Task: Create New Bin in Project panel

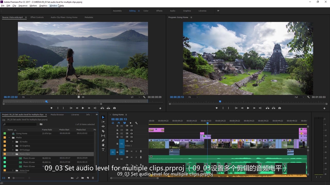Action: (82, 178)
